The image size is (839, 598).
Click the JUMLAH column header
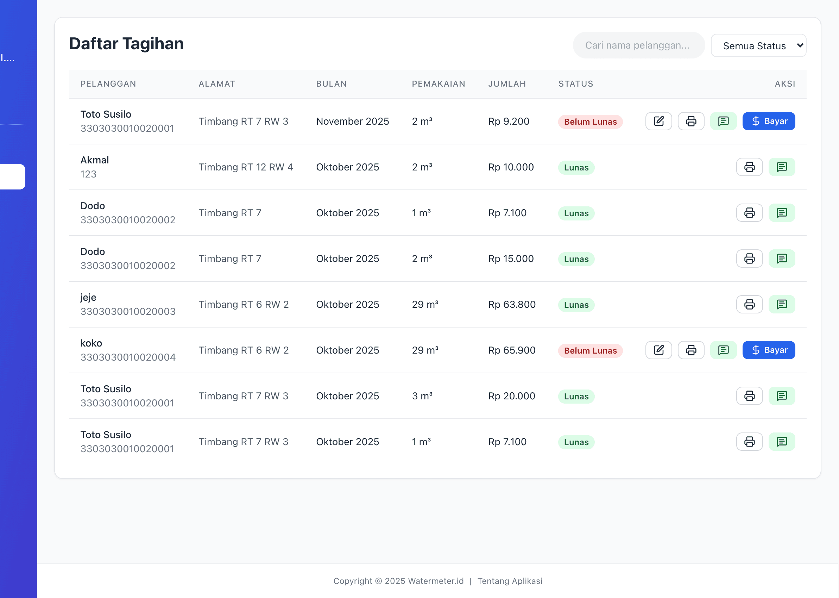507,84
